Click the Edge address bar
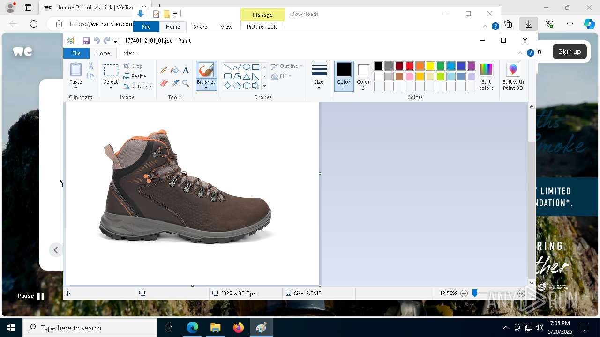The height and width of the screenshot is (337, 600). [101, 24]
